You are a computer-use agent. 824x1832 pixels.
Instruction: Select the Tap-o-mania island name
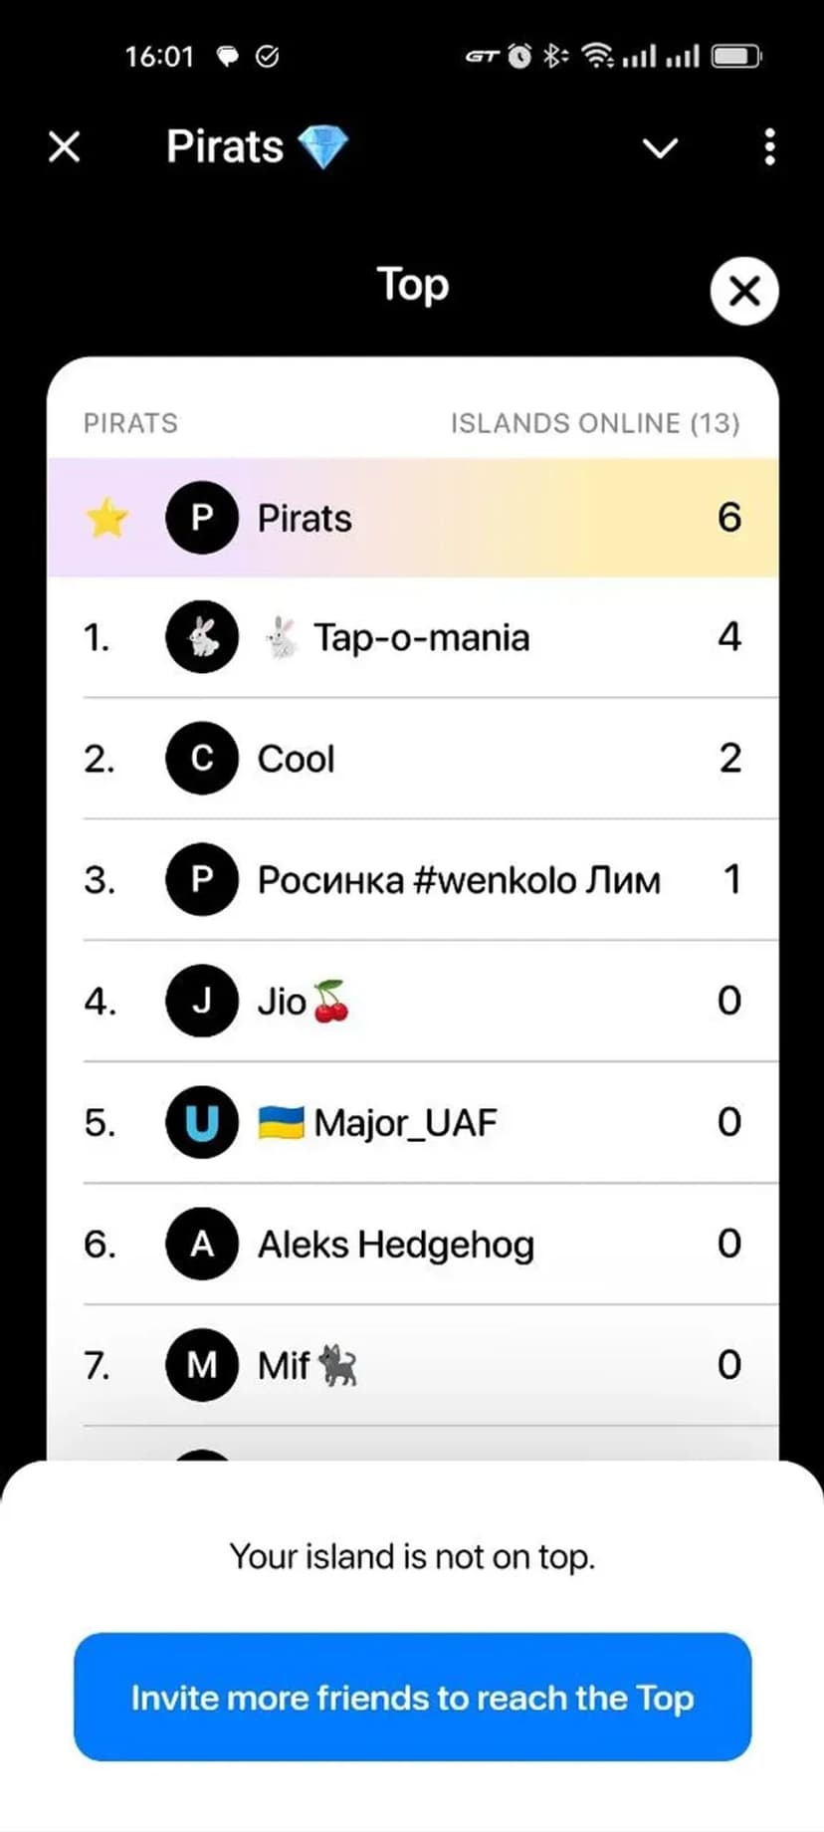[421, 637]
